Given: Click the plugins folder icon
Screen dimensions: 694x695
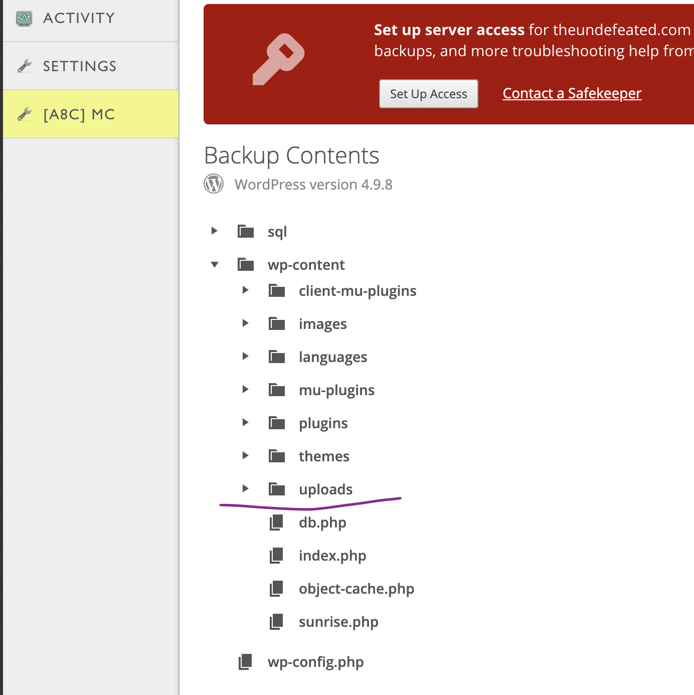Looking at the screenshot, I should point(277,423).
